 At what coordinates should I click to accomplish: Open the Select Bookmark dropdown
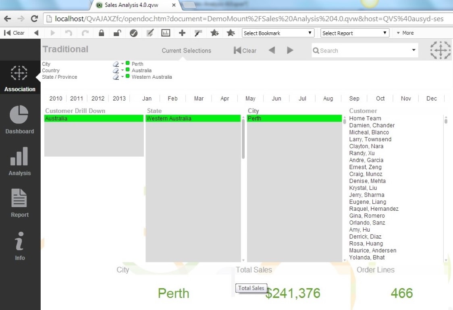(x=278, y=33)
